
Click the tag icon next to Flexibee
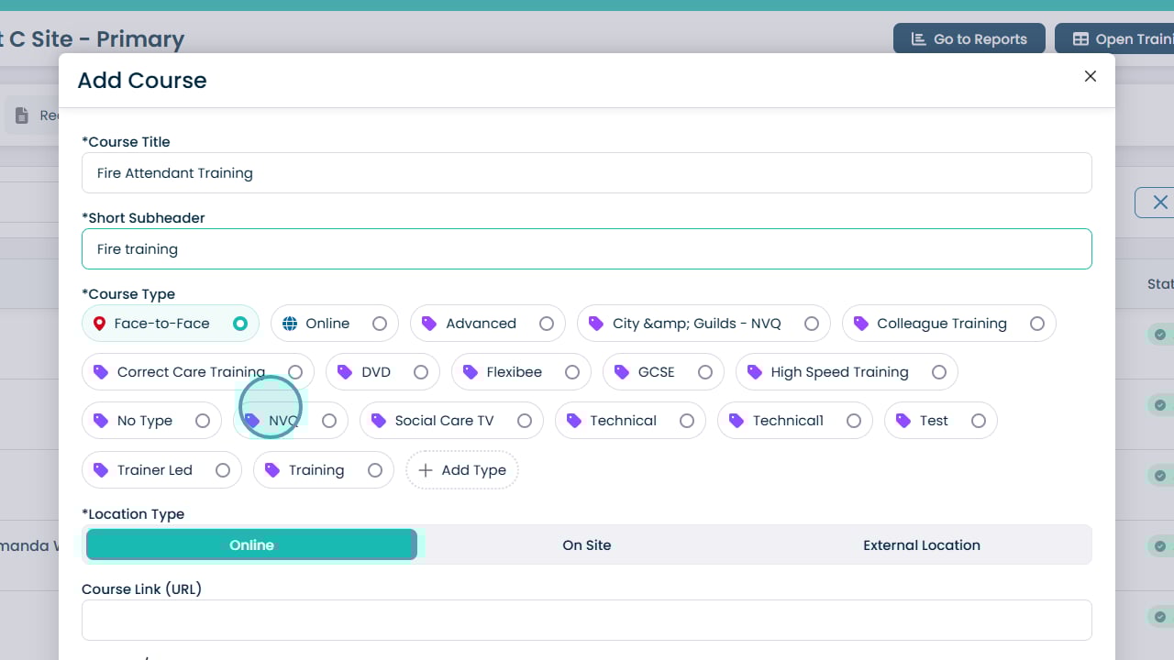tap(471, 372)
